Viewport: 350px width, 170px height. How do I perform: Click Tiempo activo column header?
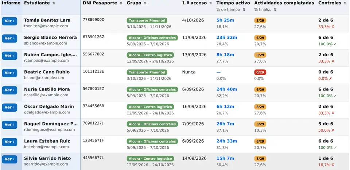coord(233,3)
